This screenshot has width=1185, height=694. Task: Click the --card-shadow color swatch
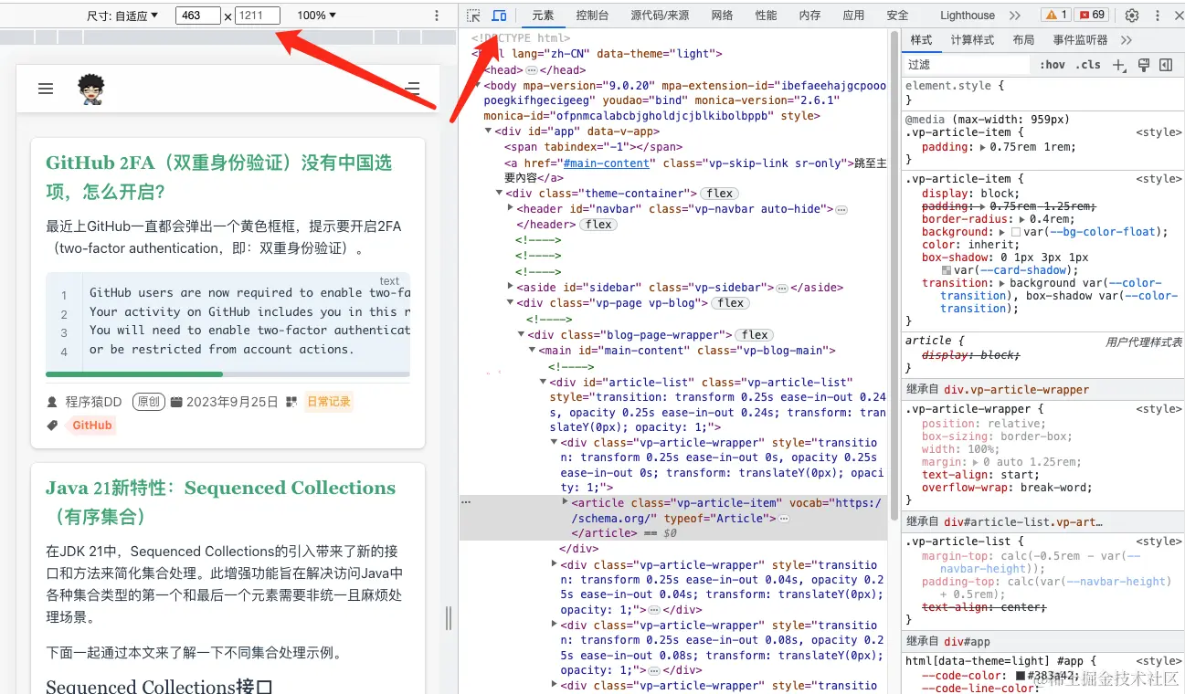coord(947,270)
